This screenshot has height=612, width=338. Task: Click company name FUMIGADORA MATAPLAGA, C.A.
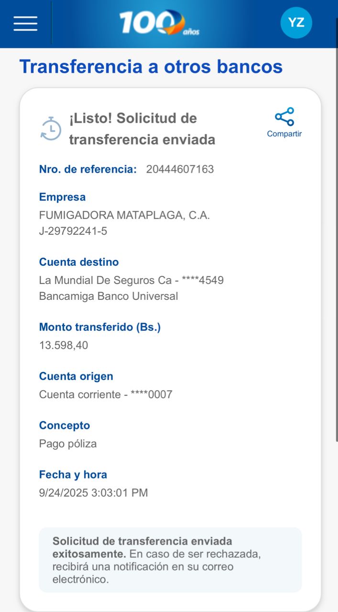point(124,215)
